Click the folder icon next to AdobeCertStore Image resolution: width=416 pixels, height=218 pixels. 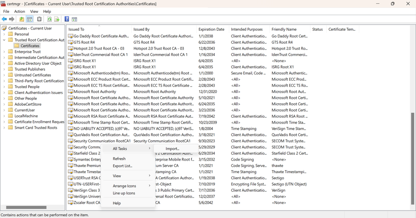(10, 104)
